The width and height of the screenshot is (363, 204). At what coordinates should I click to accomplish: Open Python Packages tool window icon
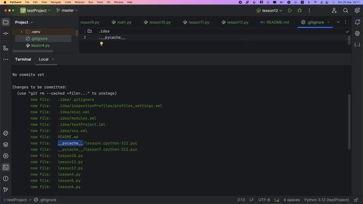point(6,133)
